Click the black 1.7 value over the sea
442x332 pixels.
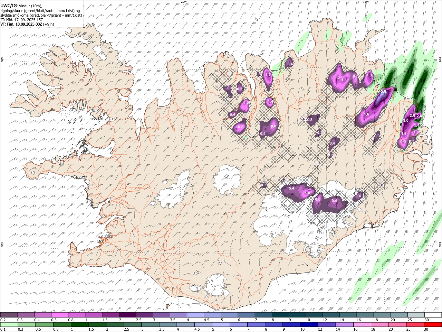(x=410, y=72)
